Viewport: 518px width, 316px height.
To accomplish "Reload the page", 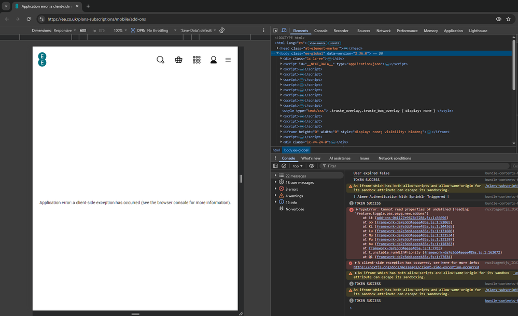I will (x=29, y=19).
